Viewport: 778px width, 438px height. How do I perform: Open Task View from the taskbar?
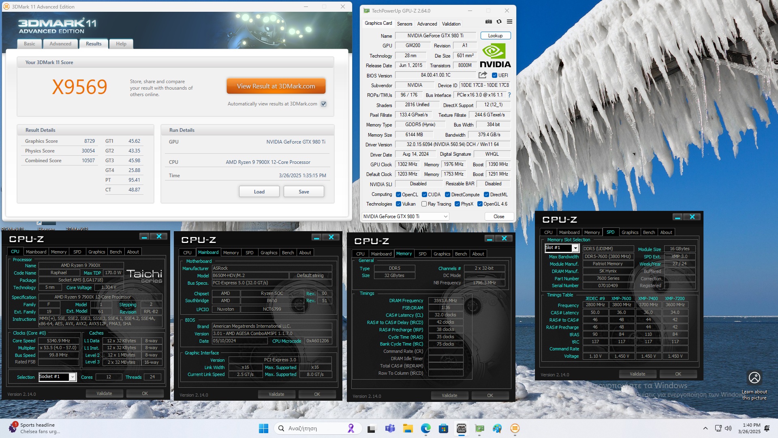click(371, 428)
